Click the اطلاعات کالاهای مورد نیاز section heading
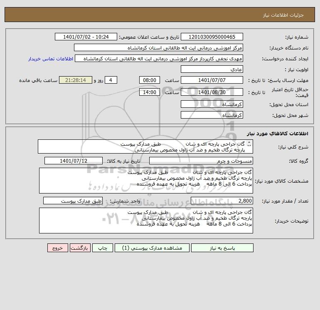Image resolution: width=320 pixels, height=310 pixels. point(278,134)
